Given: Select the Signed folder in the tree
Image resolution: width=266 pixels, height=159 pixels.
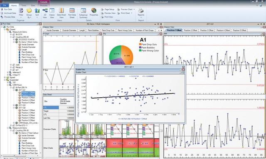Looking at the screenshot, I should tap(12, 77).
